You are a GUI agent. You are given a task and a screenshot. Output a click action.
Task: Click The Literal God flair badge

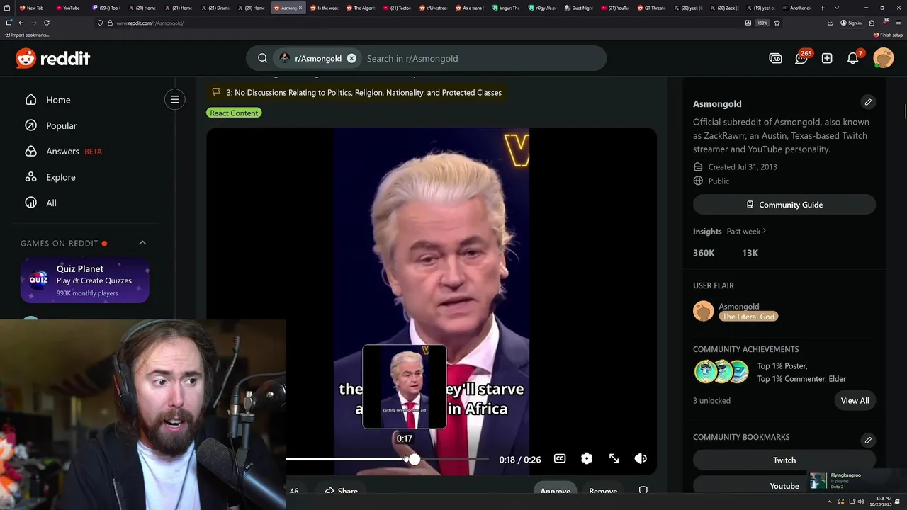(x=748, y=317)
